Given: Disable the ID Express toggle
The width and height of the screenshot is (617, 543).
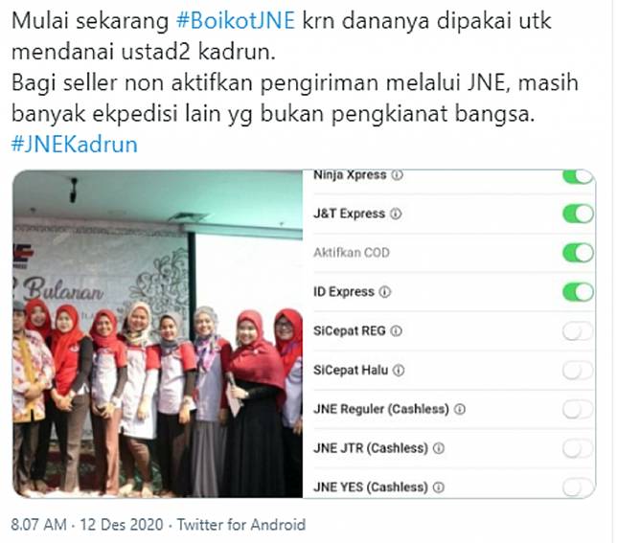Looking at the screenshot, I should tap(578, 292).
